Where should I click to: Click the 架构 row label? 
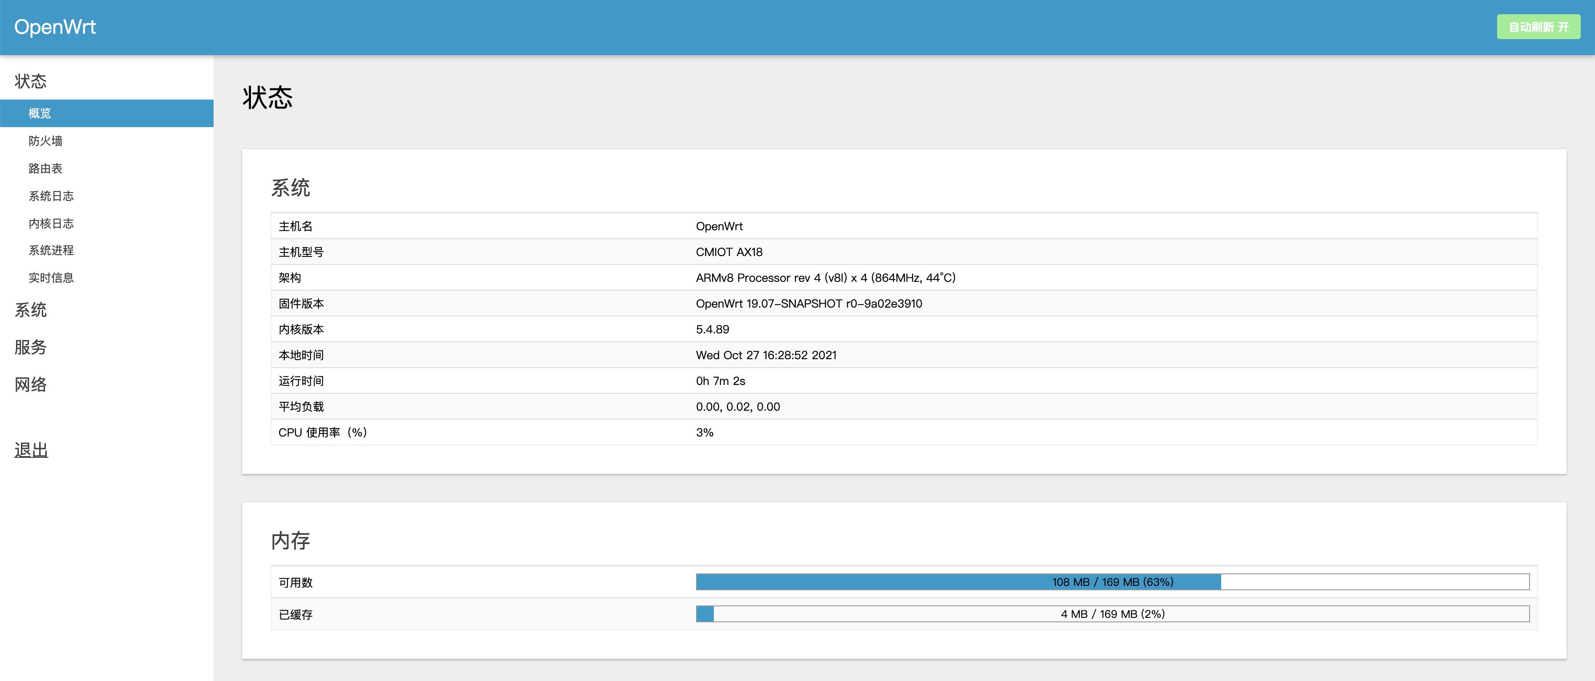click(290, 278)
